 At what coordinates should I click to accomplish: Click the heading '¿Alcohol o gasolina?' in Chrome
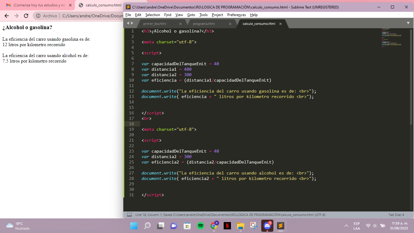point(27,27)
